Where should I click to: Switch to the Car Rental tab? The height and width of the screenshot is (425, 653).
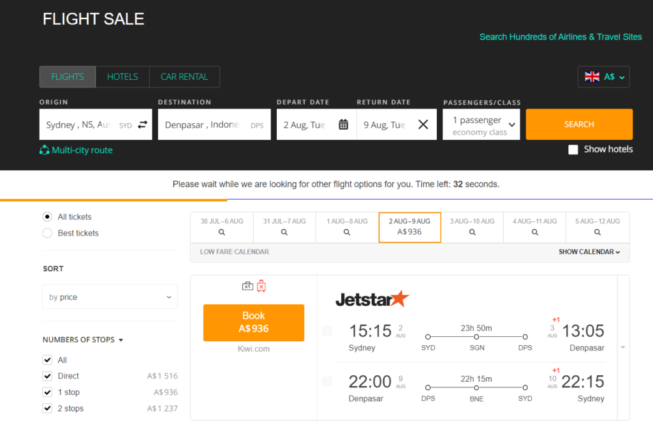[184, 77]
